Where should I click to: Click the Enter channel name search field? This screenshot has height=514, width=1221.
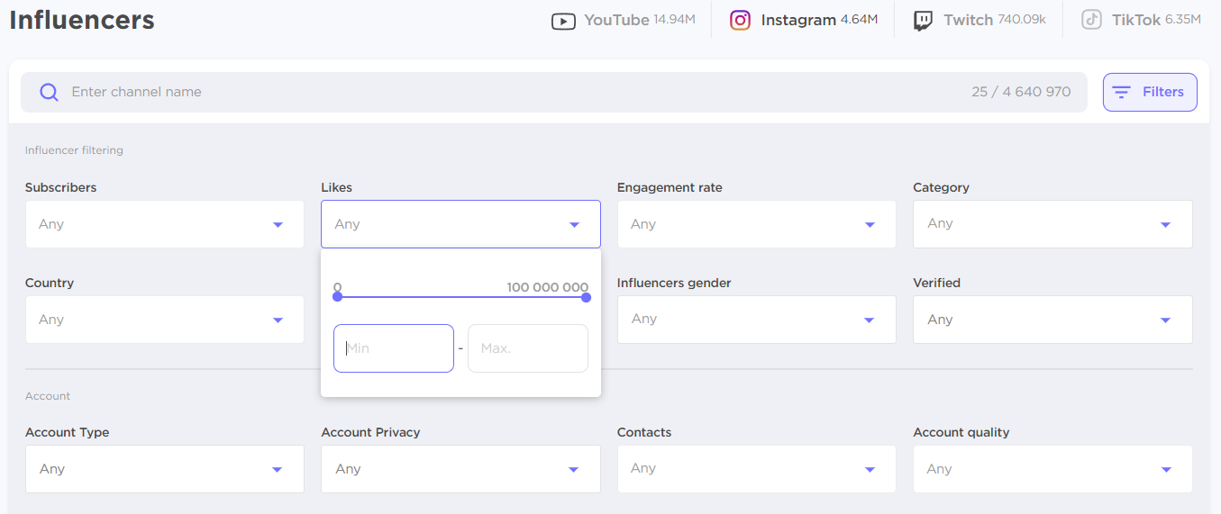[505, 92]
